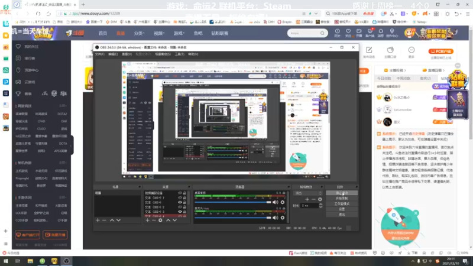
Task: Open transition properties gear icon
Action: pyautogui.click(x=320, y=199)
